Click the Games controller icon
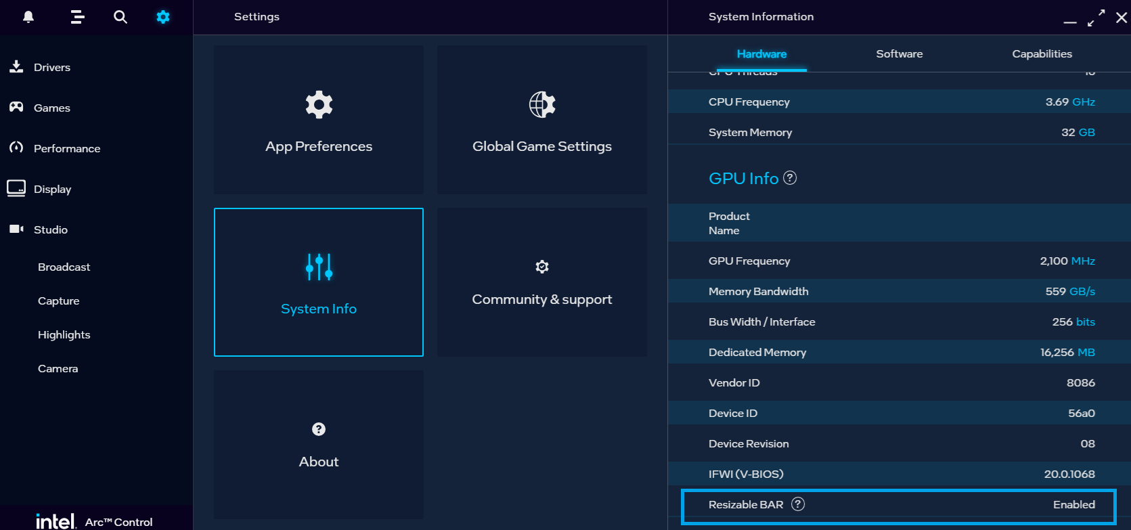Image resolution: width=1131 pixels, height=530 pixels. coord(16,107)
